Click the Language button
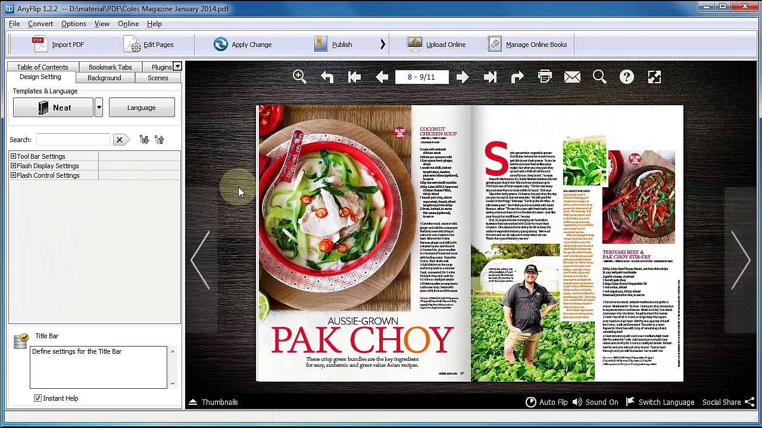762x428 pixels. point(141,108)
